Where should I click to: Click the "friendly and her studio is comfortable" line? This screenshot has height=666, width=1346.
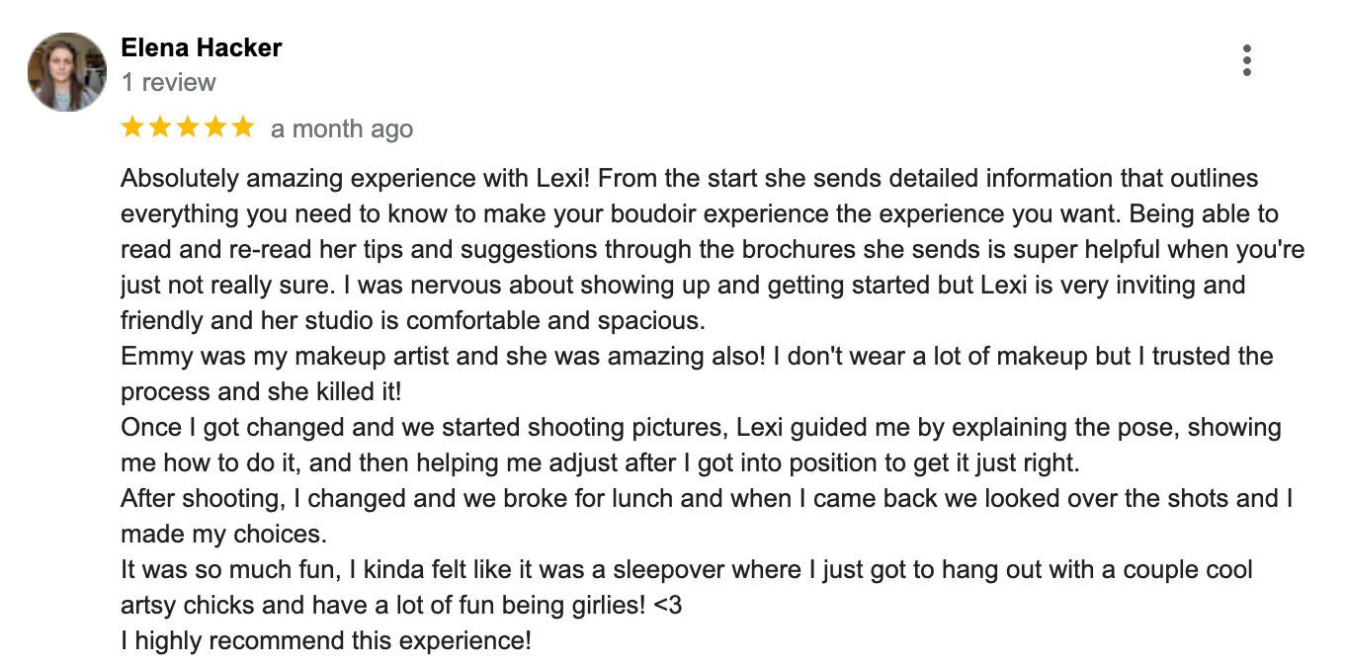413,321
